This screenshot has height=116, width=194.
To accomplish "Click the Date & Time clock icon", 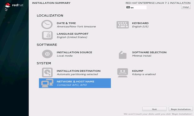I will pos(47,25).
